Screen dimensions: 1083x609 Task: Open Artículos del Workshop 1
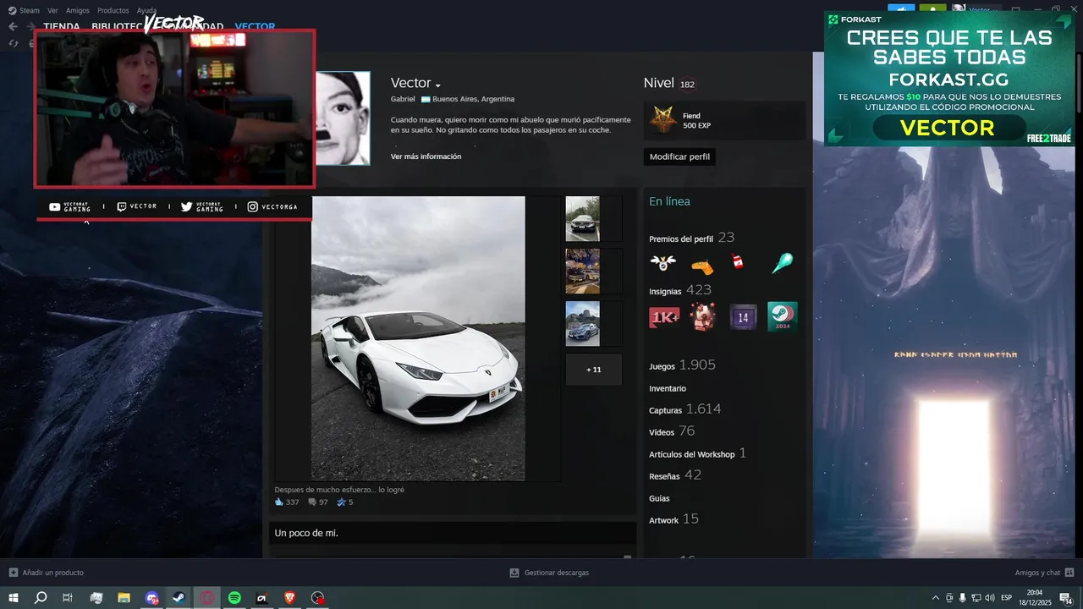click(x=697, y=453)
